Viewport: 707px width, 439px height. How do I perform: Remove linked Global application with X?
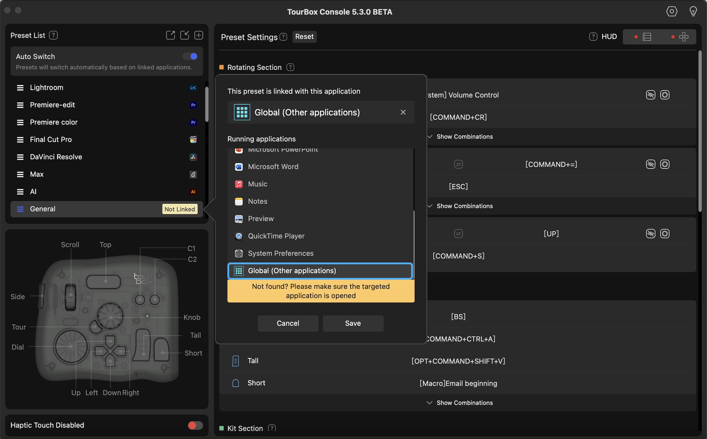(403, 112)
